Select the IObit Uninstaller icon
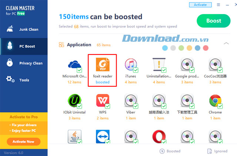 coord(74,100)
